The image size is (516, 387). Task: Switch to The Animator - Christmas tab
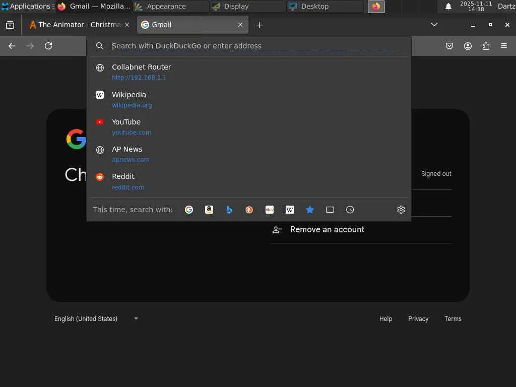click(80, 25)
